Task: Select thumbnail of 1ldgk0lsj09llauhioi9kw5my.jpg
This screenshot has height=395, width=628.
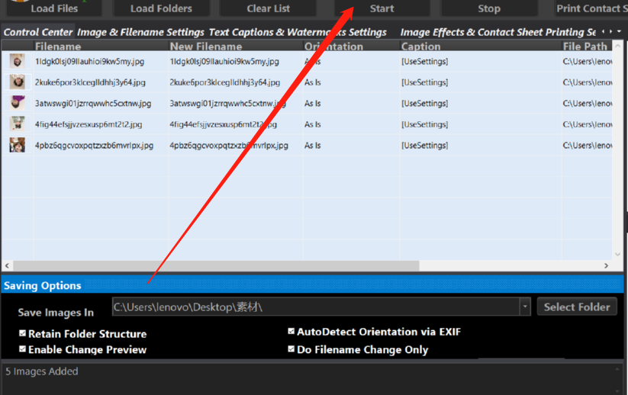Action: pos(18,61)
